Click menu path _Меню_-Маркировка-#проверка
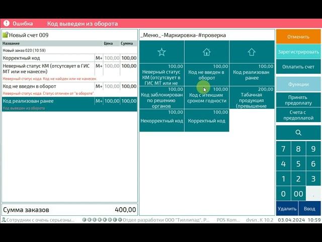The width and height of the screenshot is (322, 242). (x=183, y=35)
